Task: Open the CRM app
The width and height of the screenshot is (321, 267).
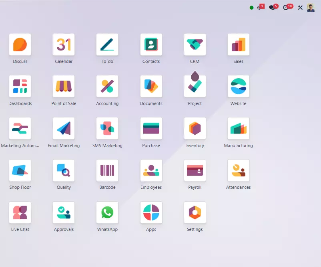Action: click(195, 44)
